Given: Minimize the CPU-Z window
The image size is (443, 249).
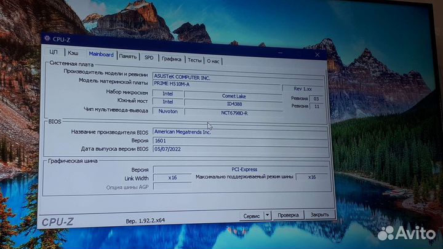Looking at the screenshot, I should coord(280,53).
